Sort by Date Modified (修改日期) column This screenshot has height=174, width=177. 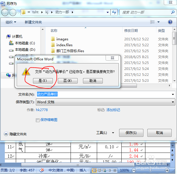[x=131, y=30]
